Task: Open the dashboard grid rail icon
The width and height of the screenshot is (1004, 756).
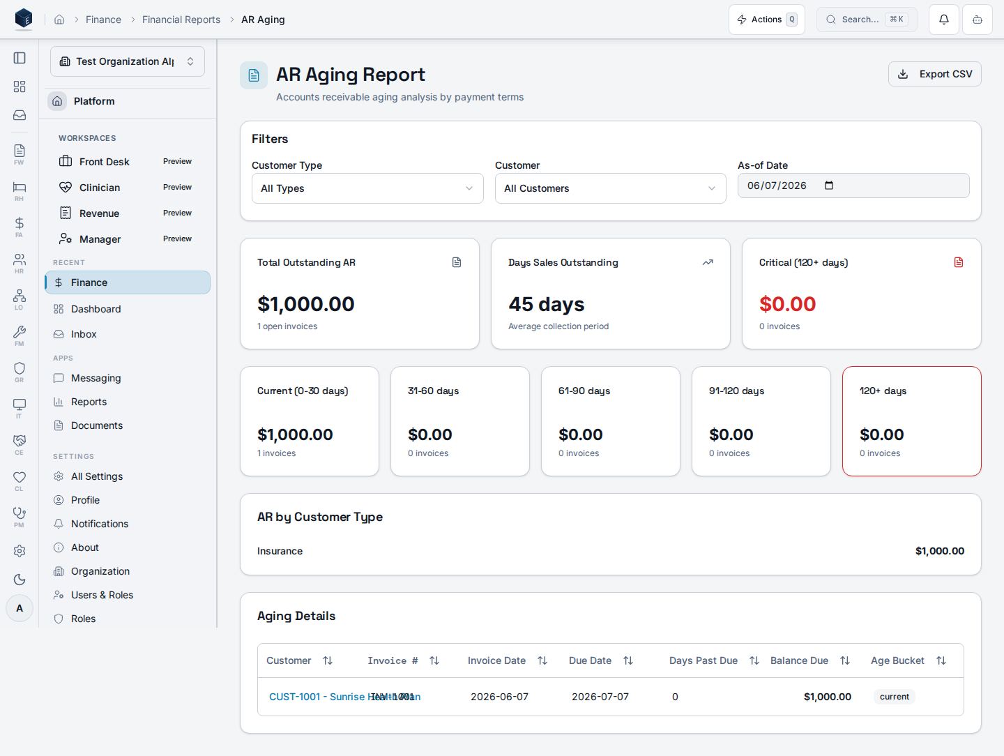Action: point(20,86)
